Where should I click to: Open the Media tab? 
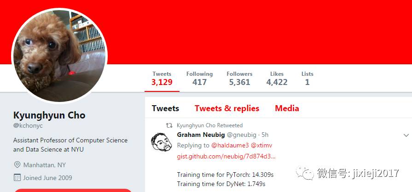click(287, 108)
